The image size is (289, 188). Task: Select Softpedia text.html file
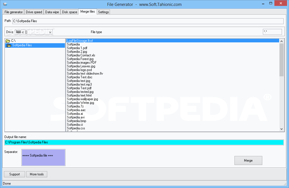[x=173, y=95]
